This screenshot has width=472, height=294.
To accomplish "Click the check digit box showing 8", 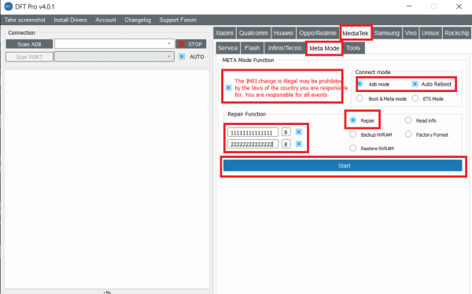I will tap(286, 144).
